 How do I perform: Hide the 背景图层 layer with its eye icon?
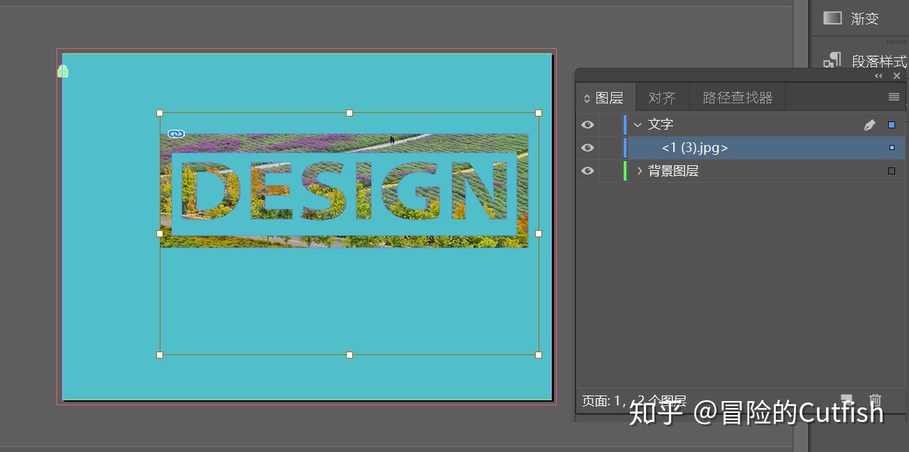click(x=587, y=171)
